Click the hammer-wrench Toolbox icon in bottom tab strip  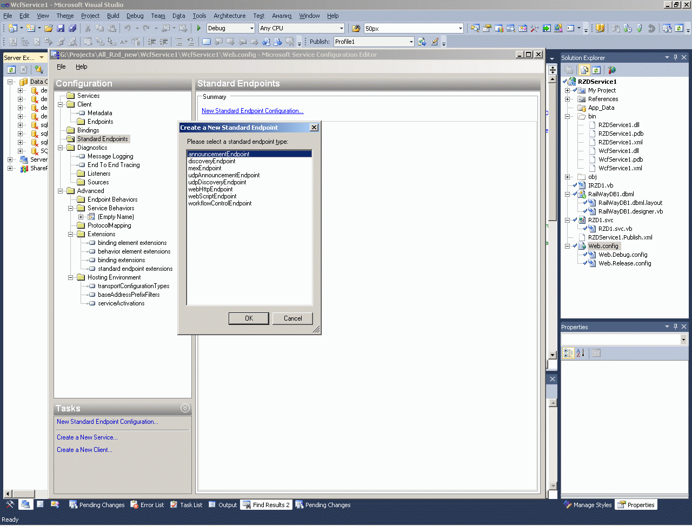(x=10, y=504)
